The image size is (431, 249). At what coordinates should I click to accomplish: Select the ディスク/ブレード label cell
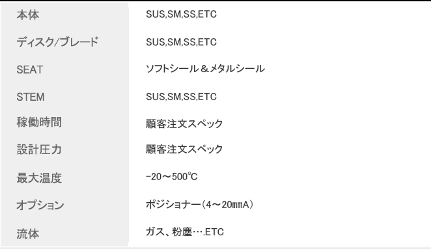(x=57, y=42)
